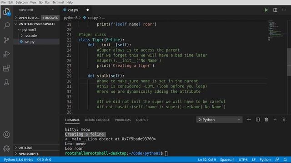291x163 pixels.
Task: Click the editor vertical scrollbar
Action: (289, 62)
